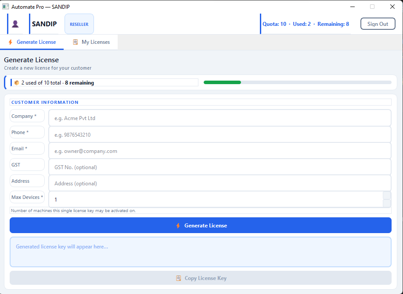This screenshot has height=294, width=403.
Task: Click the generated license key output box
Action: point(201,252)
